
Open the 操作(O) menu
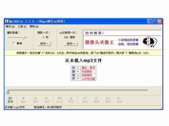pyautogui.click(x=10, y=27)
